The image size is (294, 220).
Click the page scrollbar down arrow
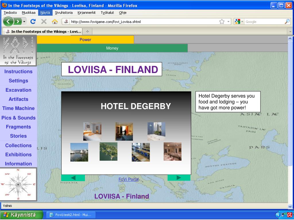click(290, 207)
